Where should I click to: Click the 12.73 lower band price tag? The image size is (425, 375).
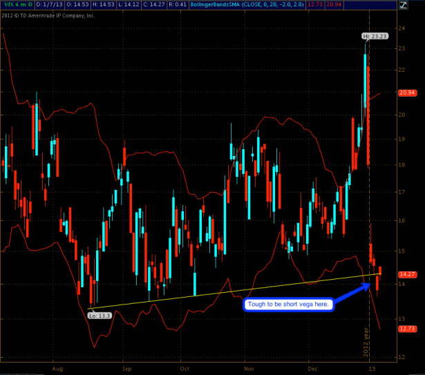[x=406, y=329]
